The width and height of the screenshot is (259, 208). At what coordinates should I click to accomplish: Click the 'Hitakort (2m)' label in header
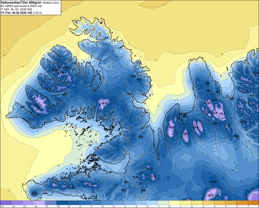pyautogui.click(x=51, y=3)
